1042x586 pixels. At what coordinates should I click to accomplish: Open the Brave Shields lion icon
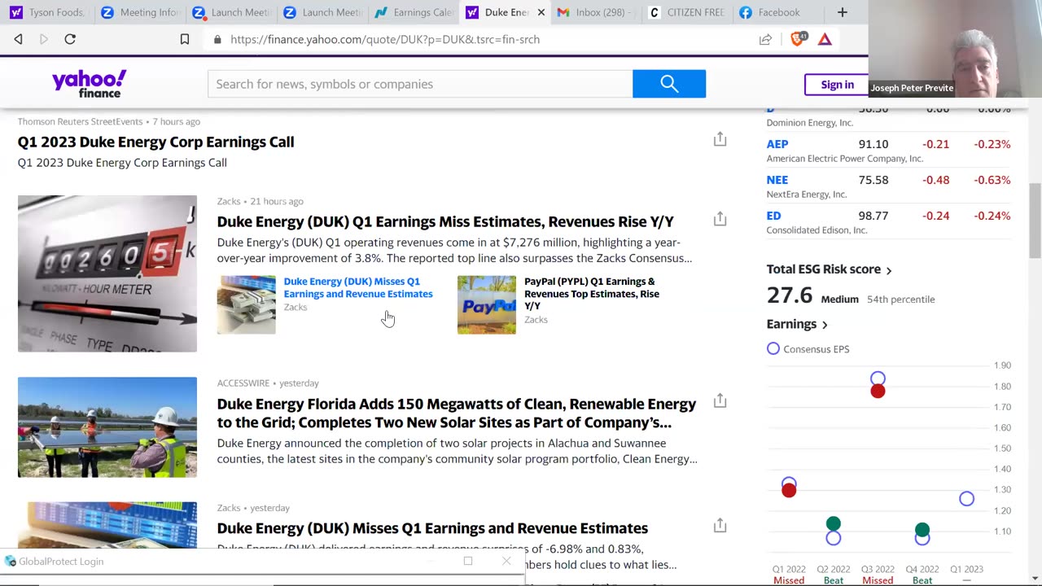pyautogui.click(x=798, y=38)
